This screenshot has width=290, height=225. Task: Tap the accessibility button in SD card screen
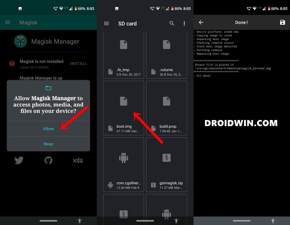[x=176, y=221]
